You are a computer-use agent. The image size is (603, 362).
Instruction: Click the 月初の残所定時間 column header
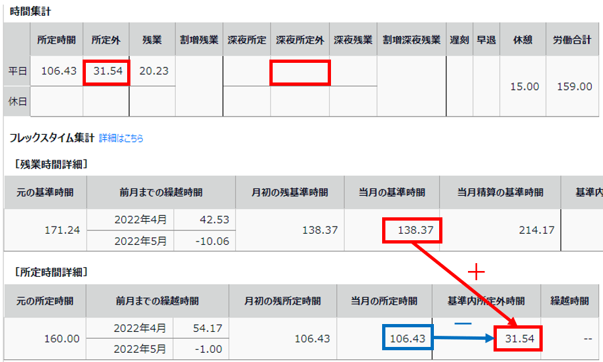click(282, 301)
